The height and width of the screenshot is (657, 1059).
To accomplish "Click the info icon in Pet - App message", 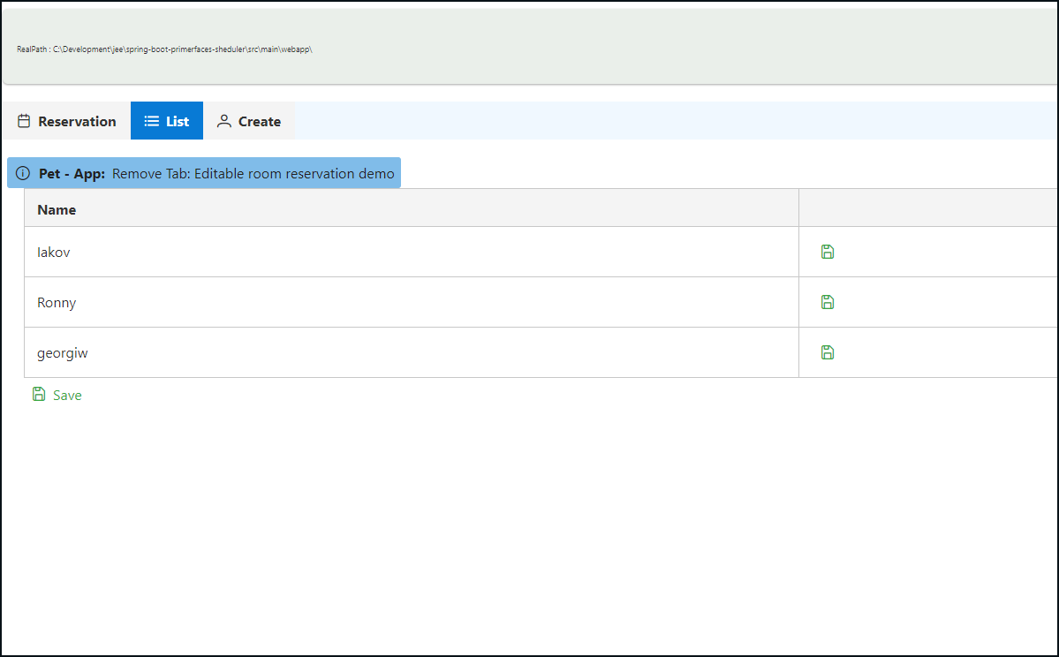I will pyautogui.click(x=23, y=174).
